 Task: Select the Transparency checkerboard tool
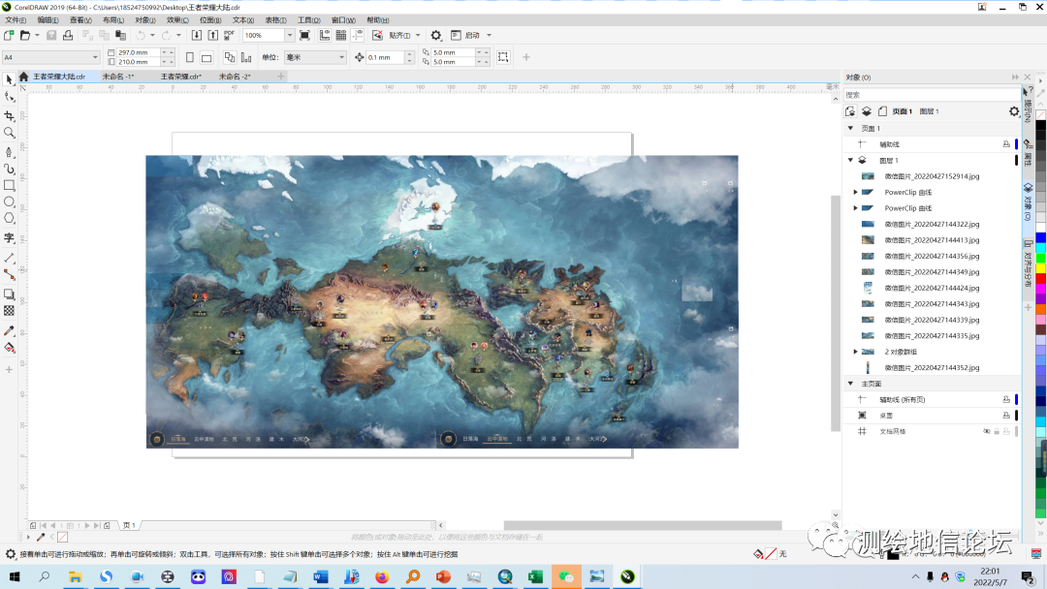pyautogui.click(x=10, y=310)
